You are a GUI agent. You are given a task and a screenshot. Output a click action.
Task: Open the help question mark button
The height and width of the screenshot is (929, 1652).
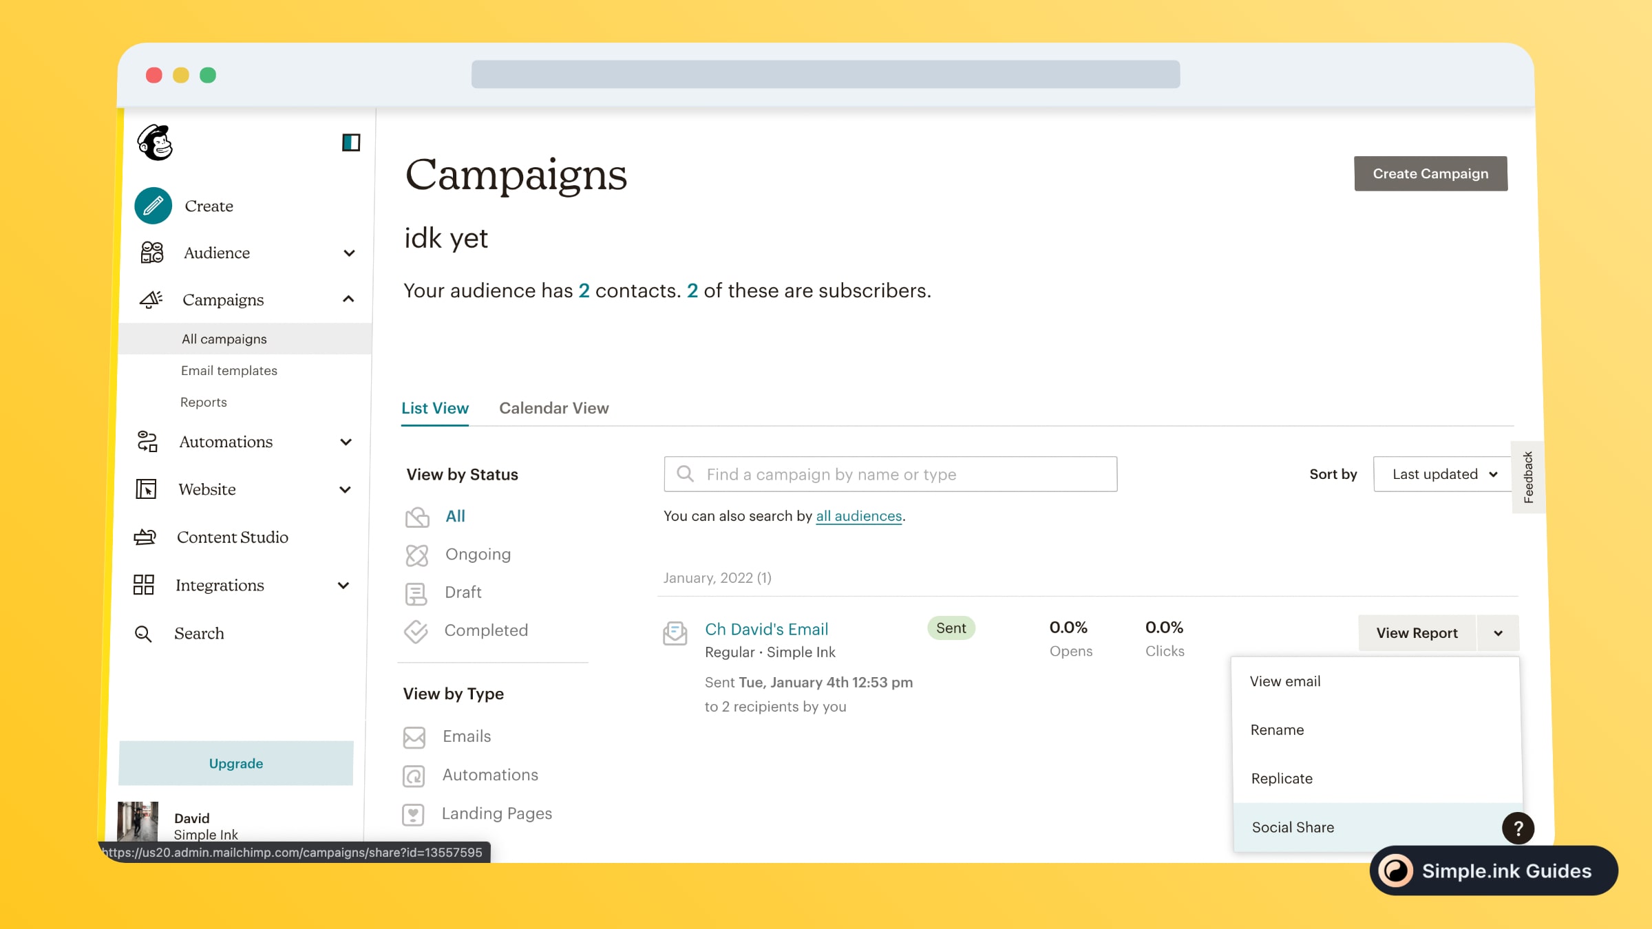(1518, 828)
